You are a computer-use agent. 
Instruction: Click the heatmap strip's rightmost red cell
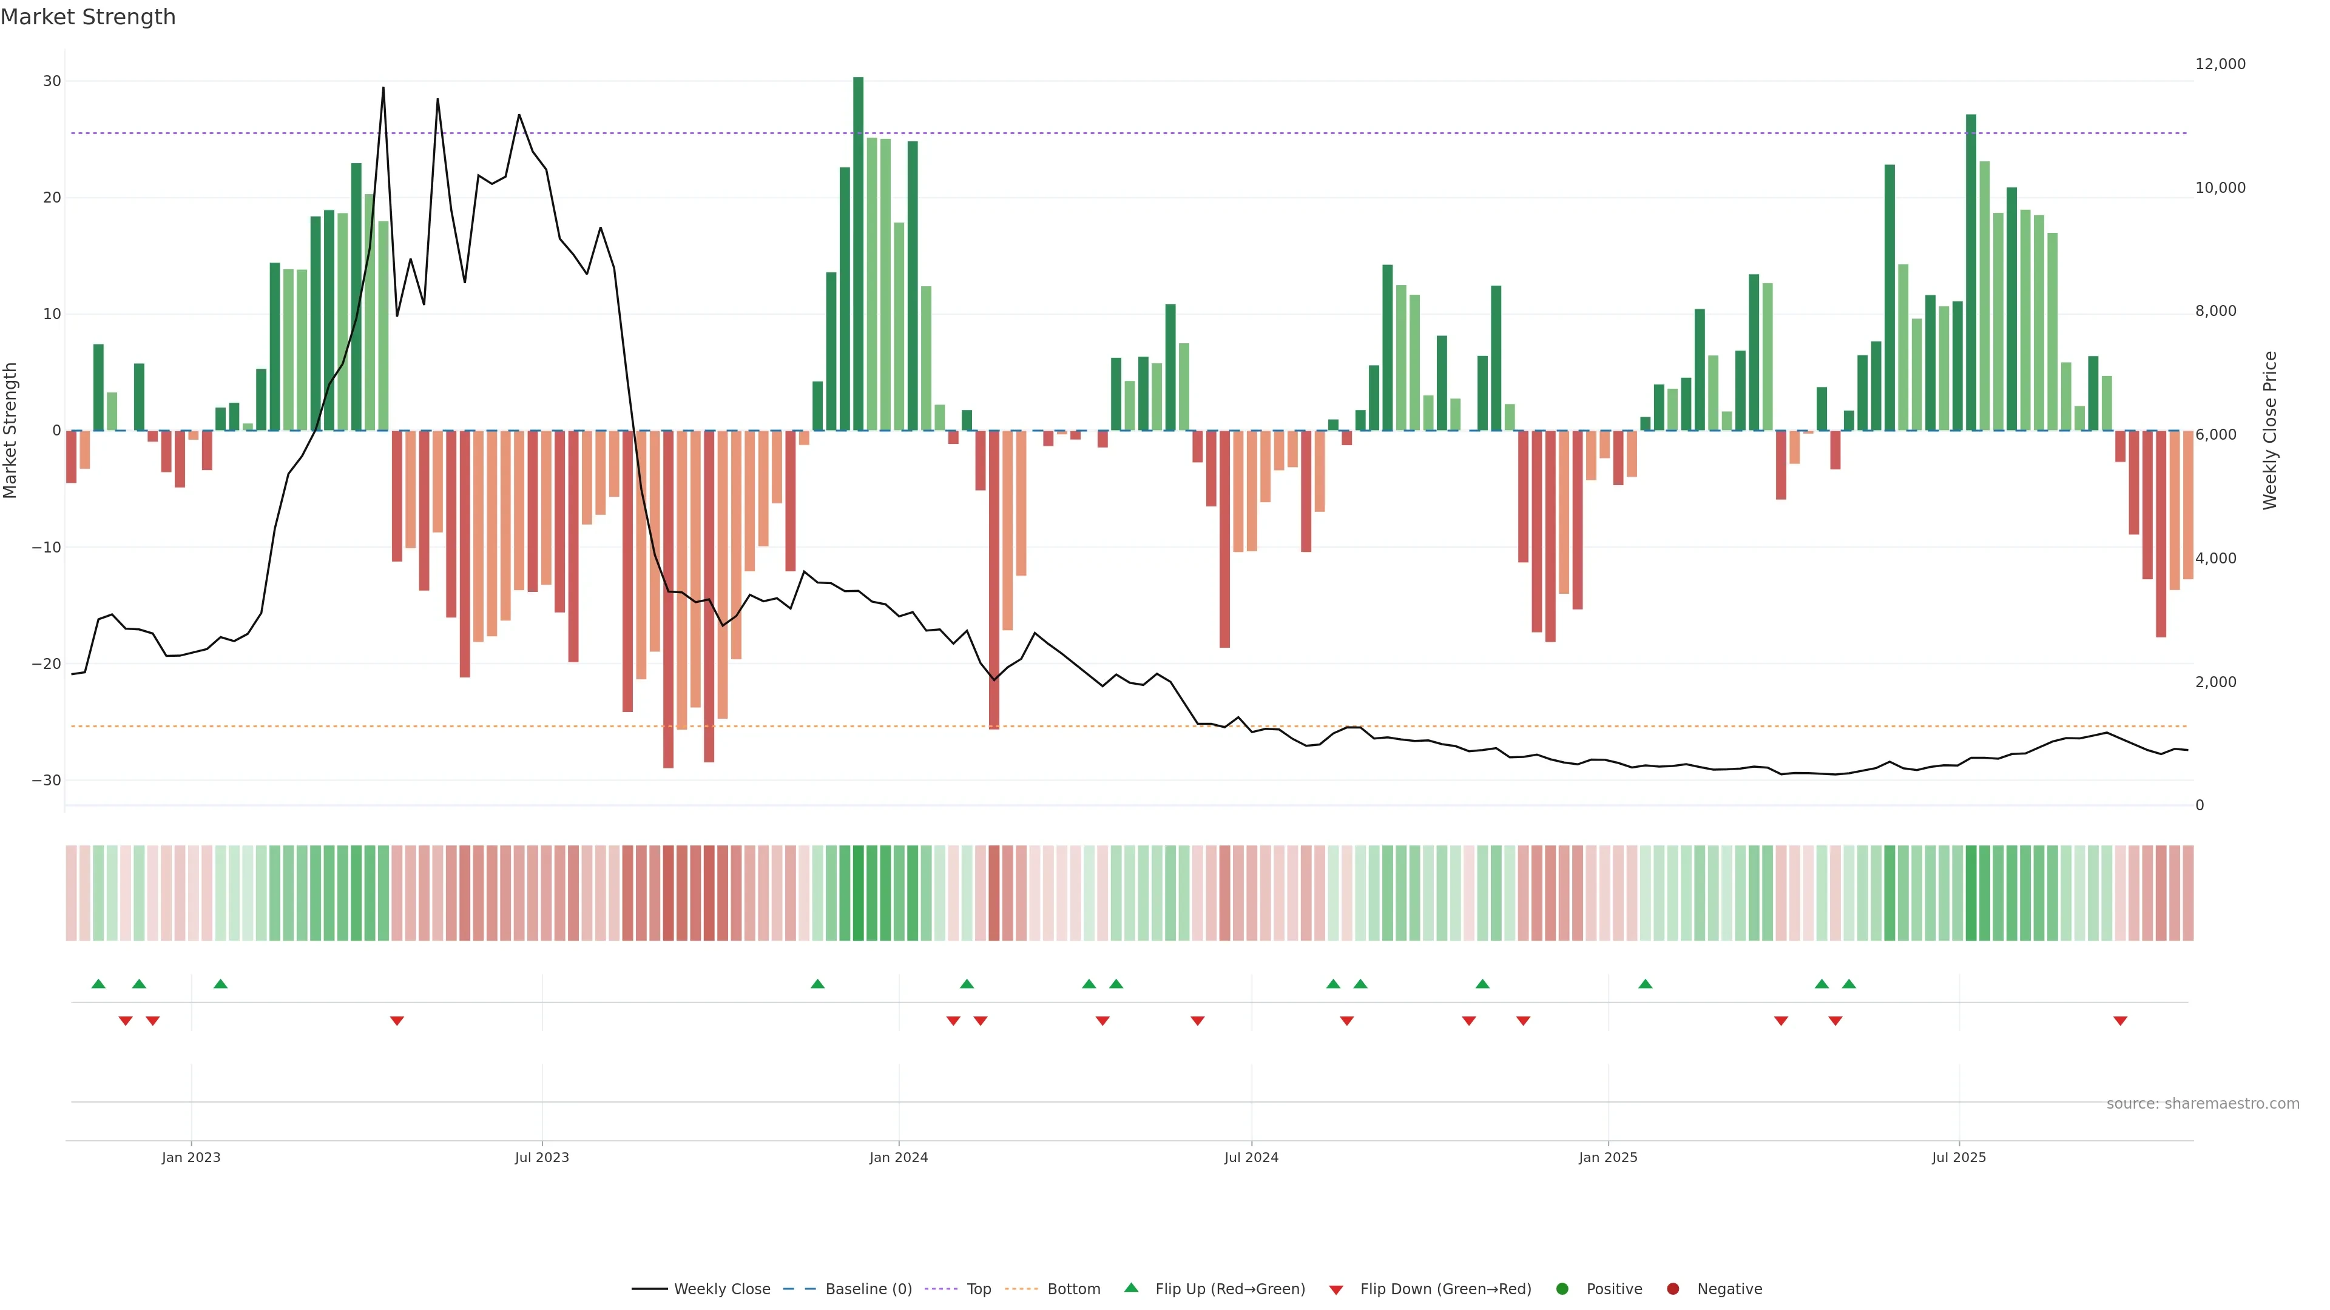click(2188, 893)
